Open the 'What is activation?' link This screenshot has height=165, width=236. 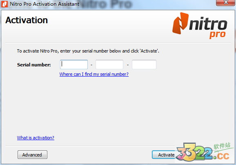[36, 138]
